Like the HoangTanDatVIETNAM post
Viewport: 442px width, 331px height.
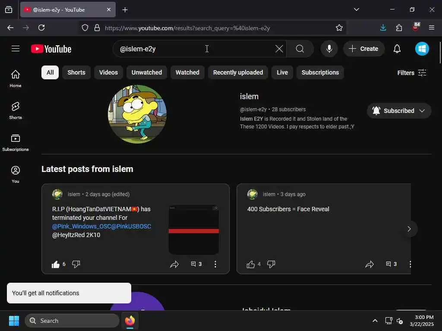56,264
